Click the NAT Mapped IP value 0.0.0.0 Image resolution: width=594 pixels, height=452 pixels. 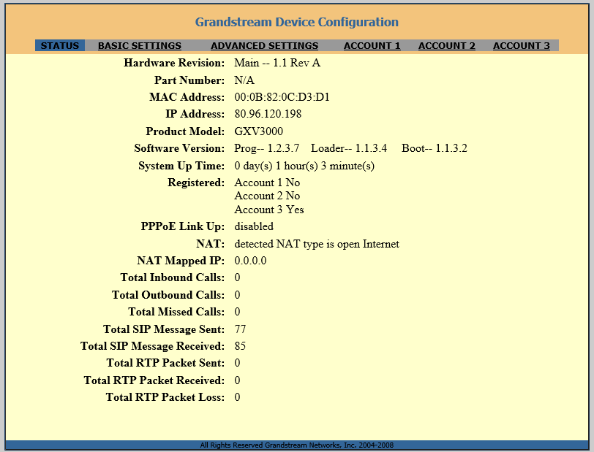(250, 261)
